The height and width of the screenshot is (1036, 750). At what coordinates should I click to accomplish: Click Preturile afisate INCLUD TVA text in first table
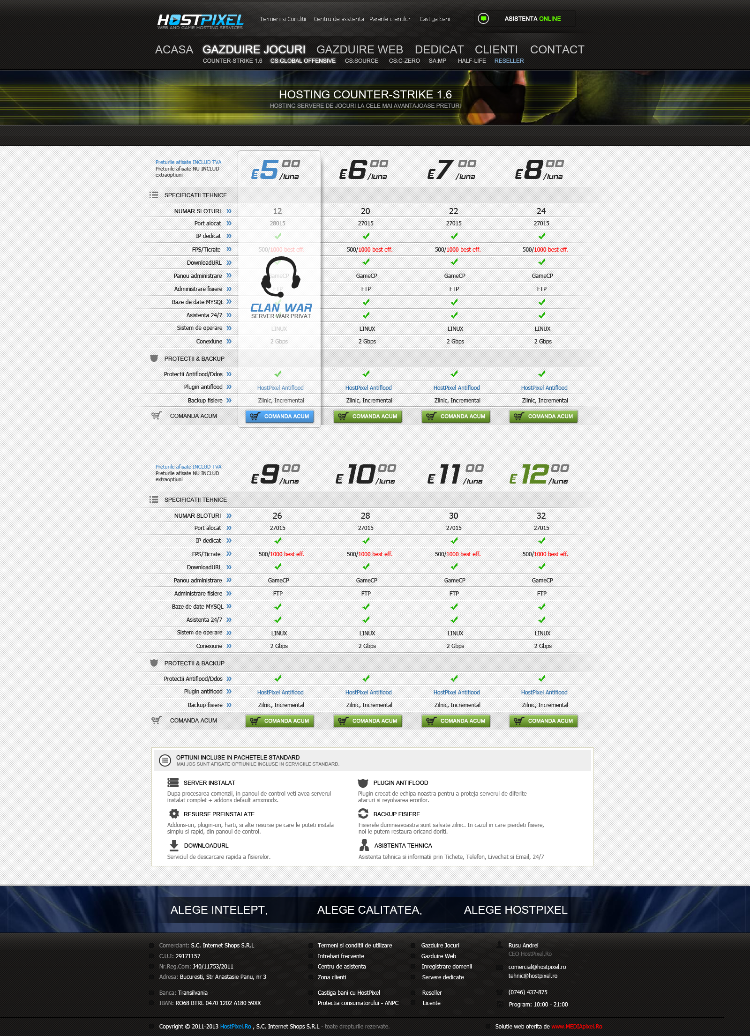pos(188,162)
